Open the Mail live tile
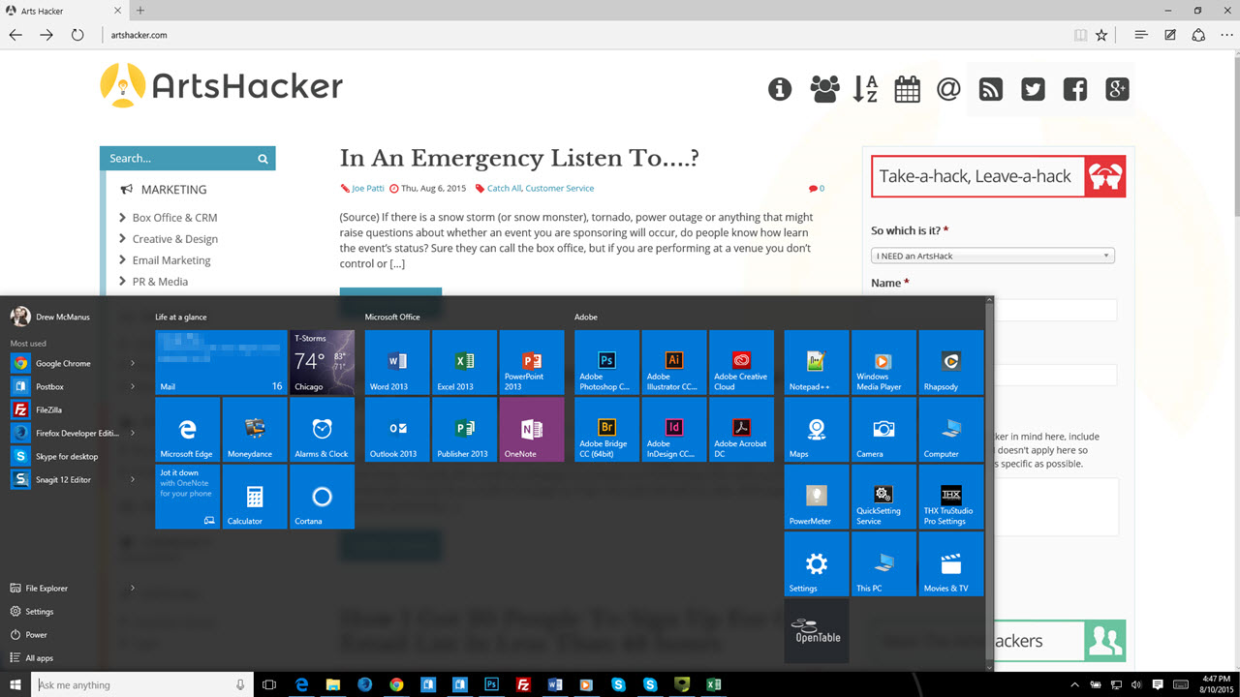The width and height of the screenshot is (1240, 697). click(x=221, y=362)
